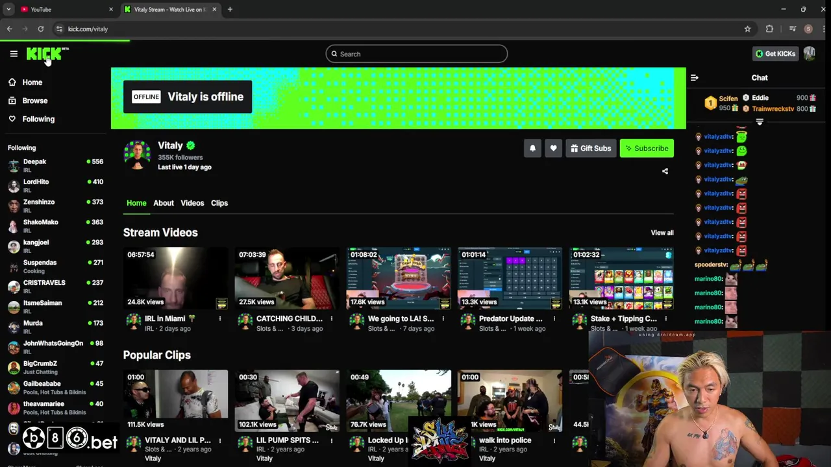Open the hamburger sidebar menu
Viewport: 831px width, 467px height.
click(x=14, y=54)
